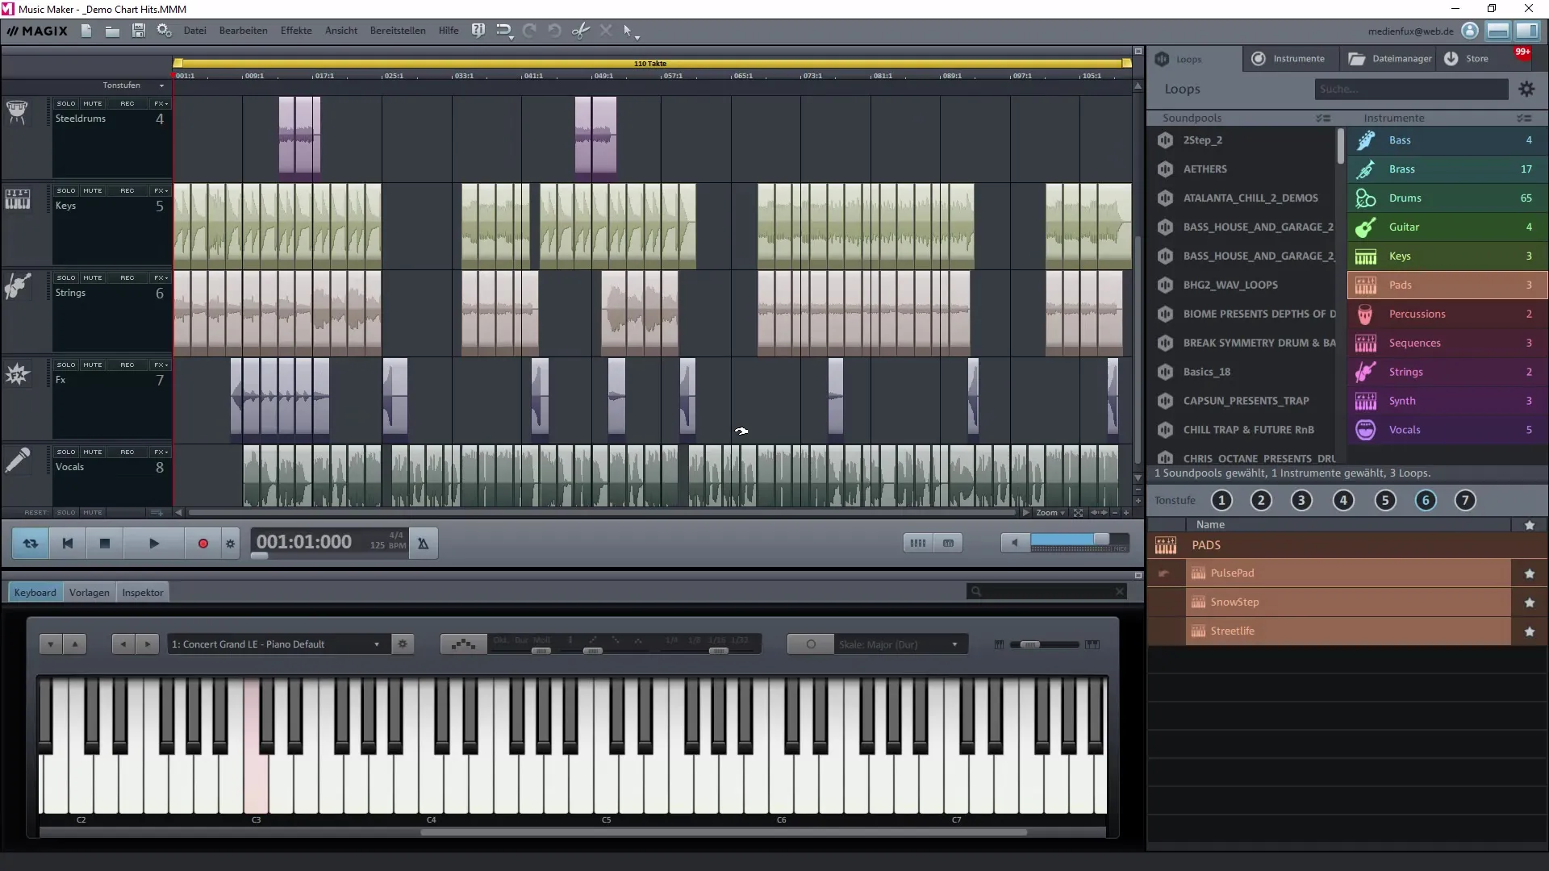The height and width of the screenshot is (871, 1549).
Task: Click the 033:1 marker on the timeline ruler
Action: [464, 76]
